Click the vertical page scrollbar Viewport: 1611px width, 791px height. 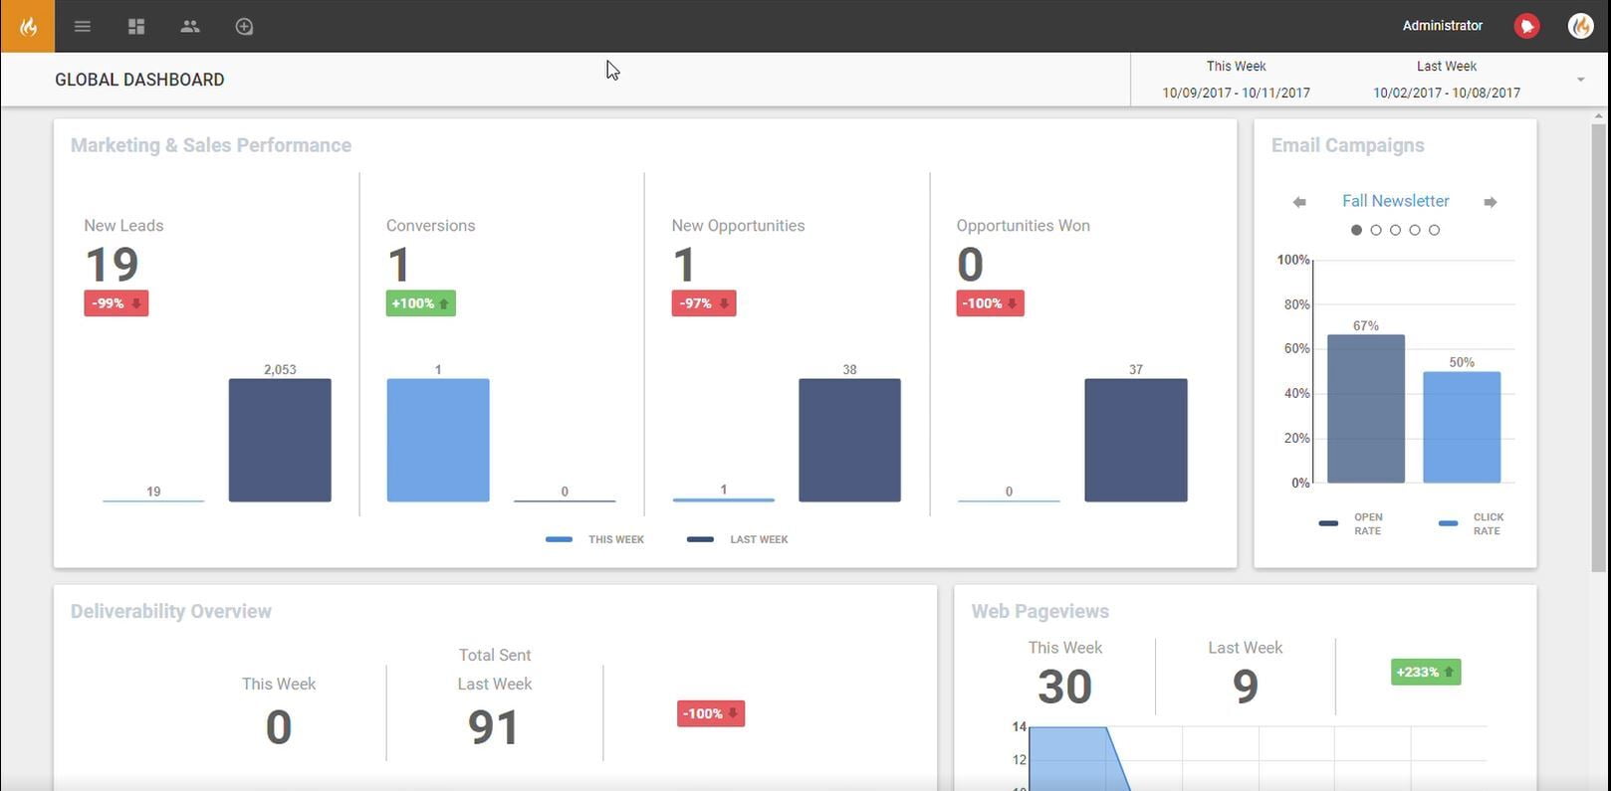pos(1599,348)
